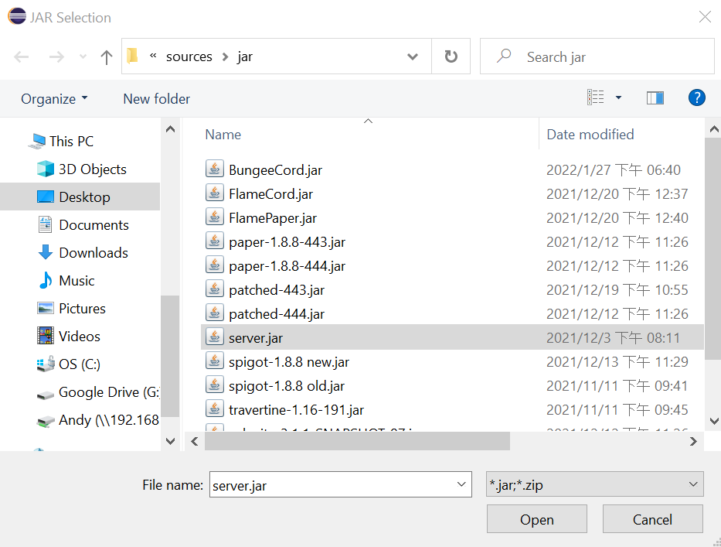This screenshot has width=721, height=547.
Task: Open the blue Help button
Action: click(696, 97)
